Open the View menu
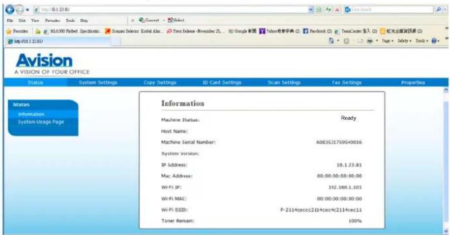Screen dimensions: 450x235 [35, 21]
